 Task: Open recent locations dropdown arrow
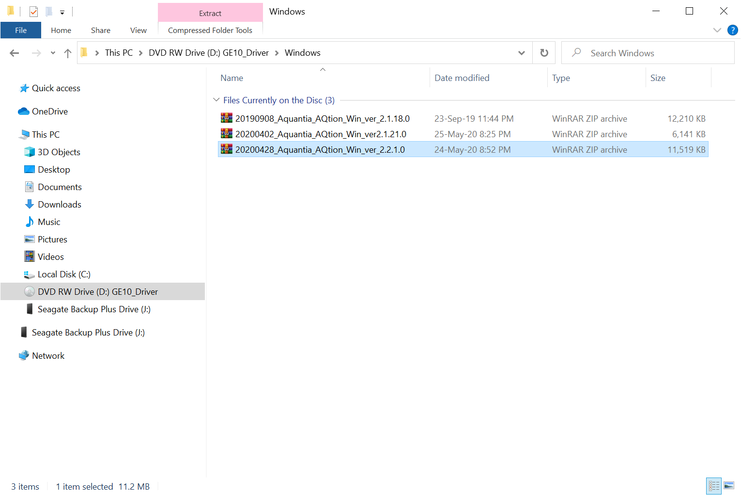click(53, 53)
